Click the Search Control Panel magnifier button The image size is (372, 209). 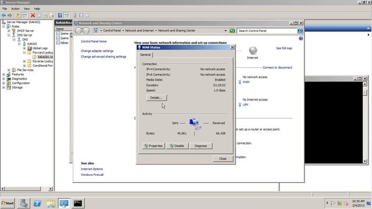[300, 31]
